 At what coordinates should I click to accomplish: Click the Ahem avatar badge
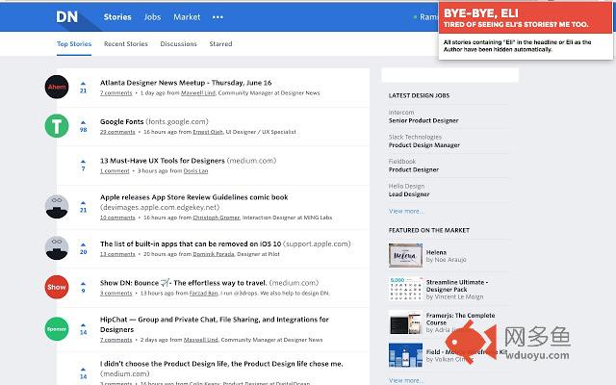point(57,87)
